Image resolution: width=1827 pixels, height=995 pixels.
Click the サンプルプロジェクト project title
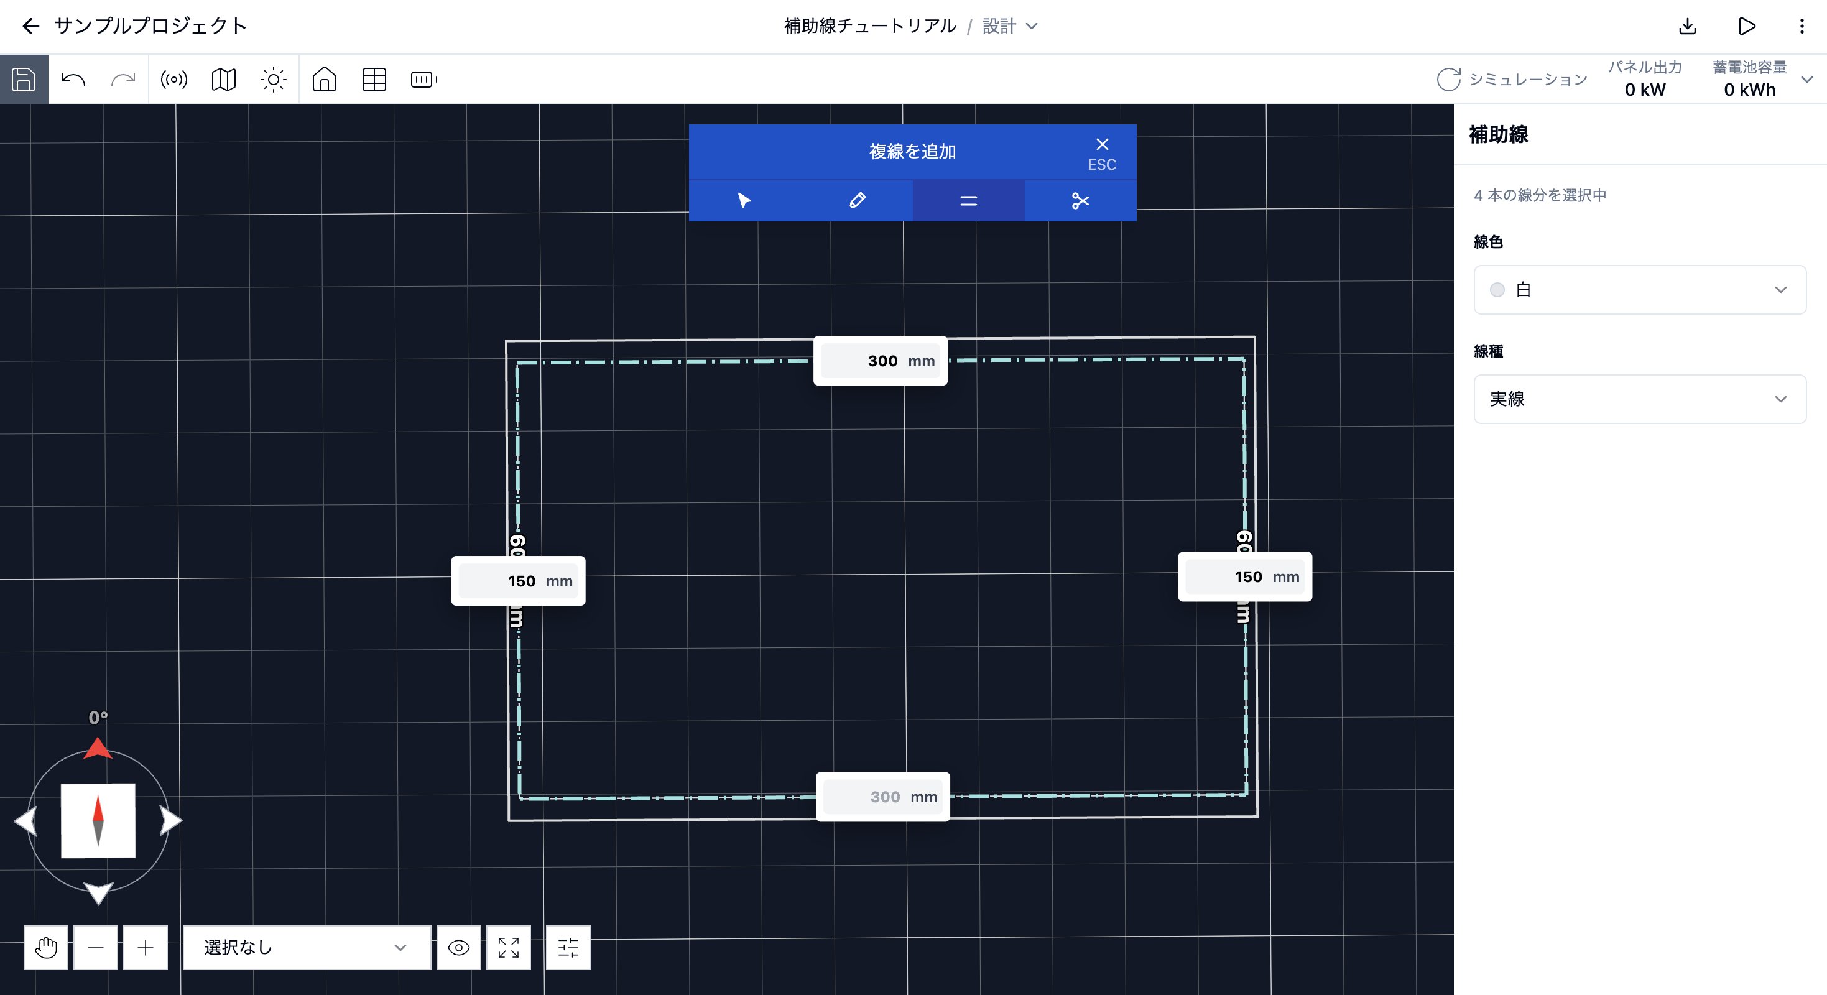click(150, 26)
